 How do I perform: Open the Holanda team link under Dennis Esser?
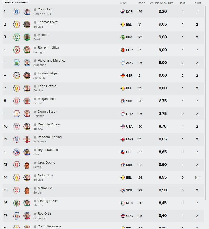click(39, 116)
